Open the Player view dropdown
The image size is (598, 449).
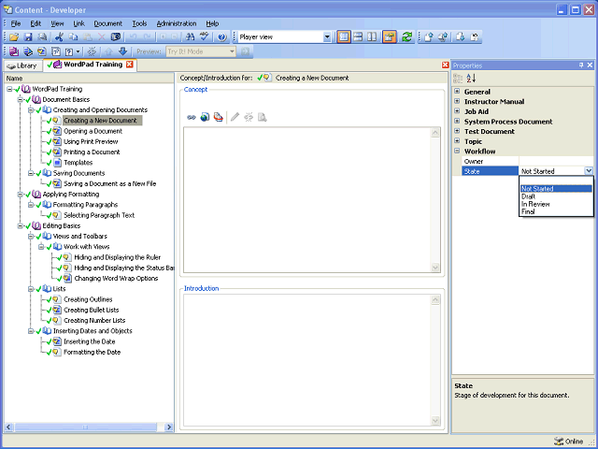327,37
